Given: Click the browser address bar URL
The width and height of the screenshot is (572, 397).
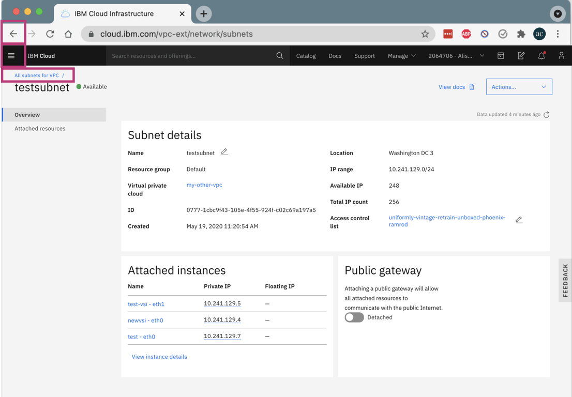Looking at the screenshot, I should pos(176,34).
